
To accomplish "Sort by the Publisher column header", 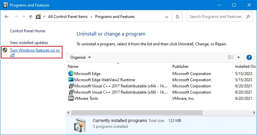I will 180,67.
